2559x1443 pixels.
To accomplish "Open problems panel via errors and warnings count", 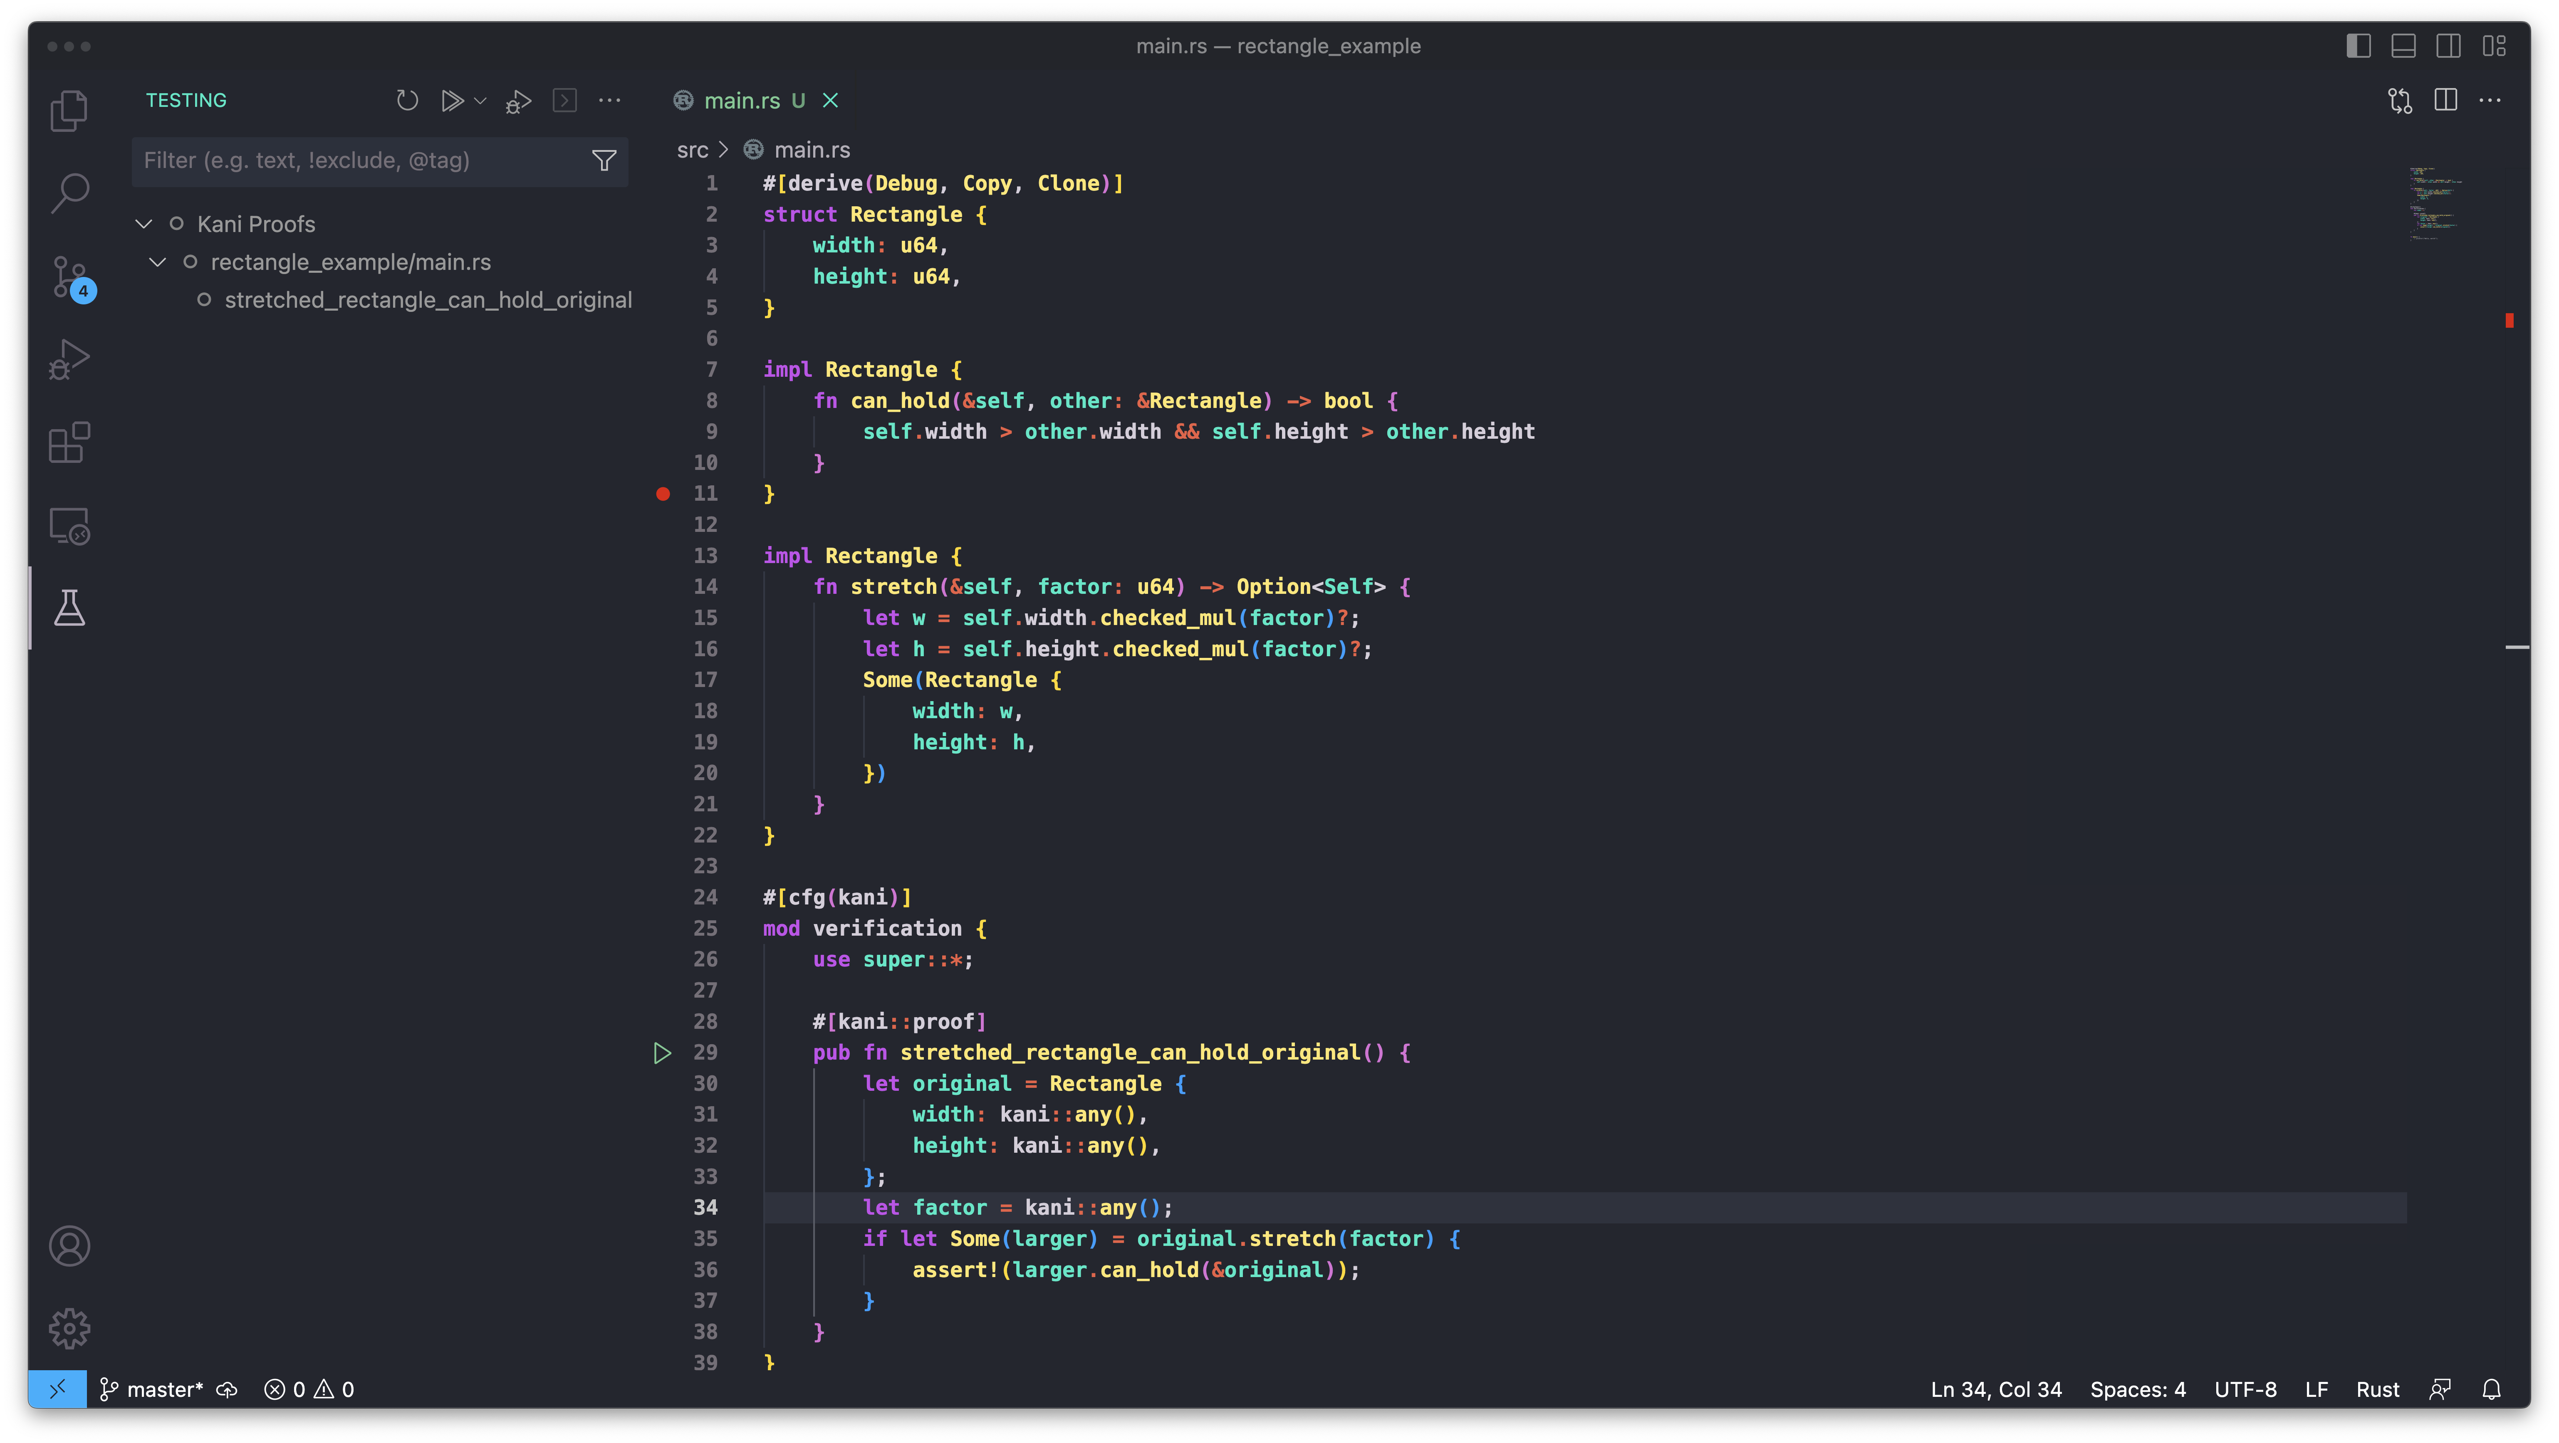I will pos(309,1389).
